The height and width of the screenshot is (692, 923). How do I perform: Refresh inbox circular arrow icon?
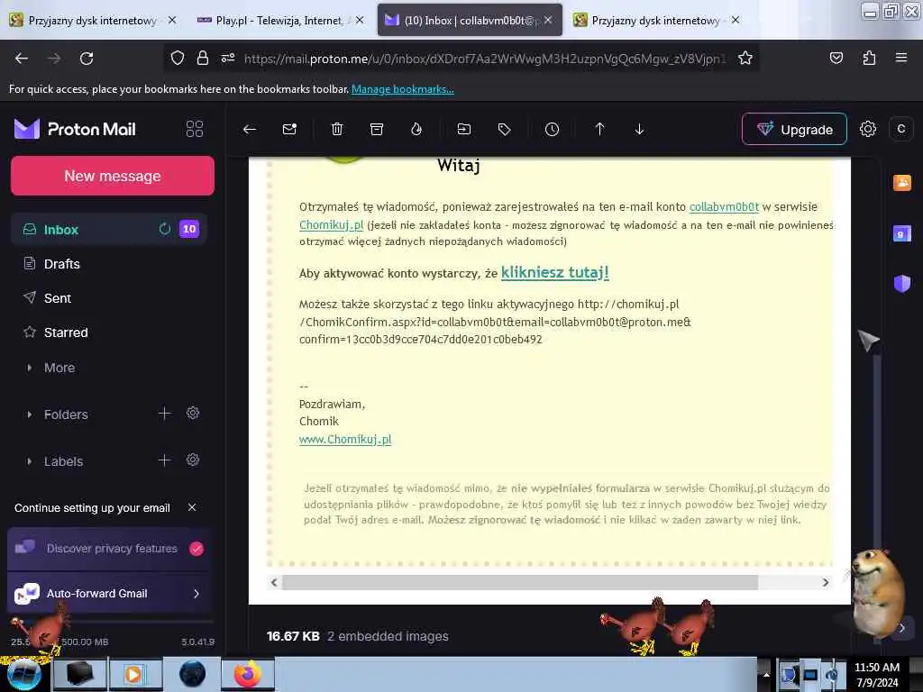tap(165, 229)
